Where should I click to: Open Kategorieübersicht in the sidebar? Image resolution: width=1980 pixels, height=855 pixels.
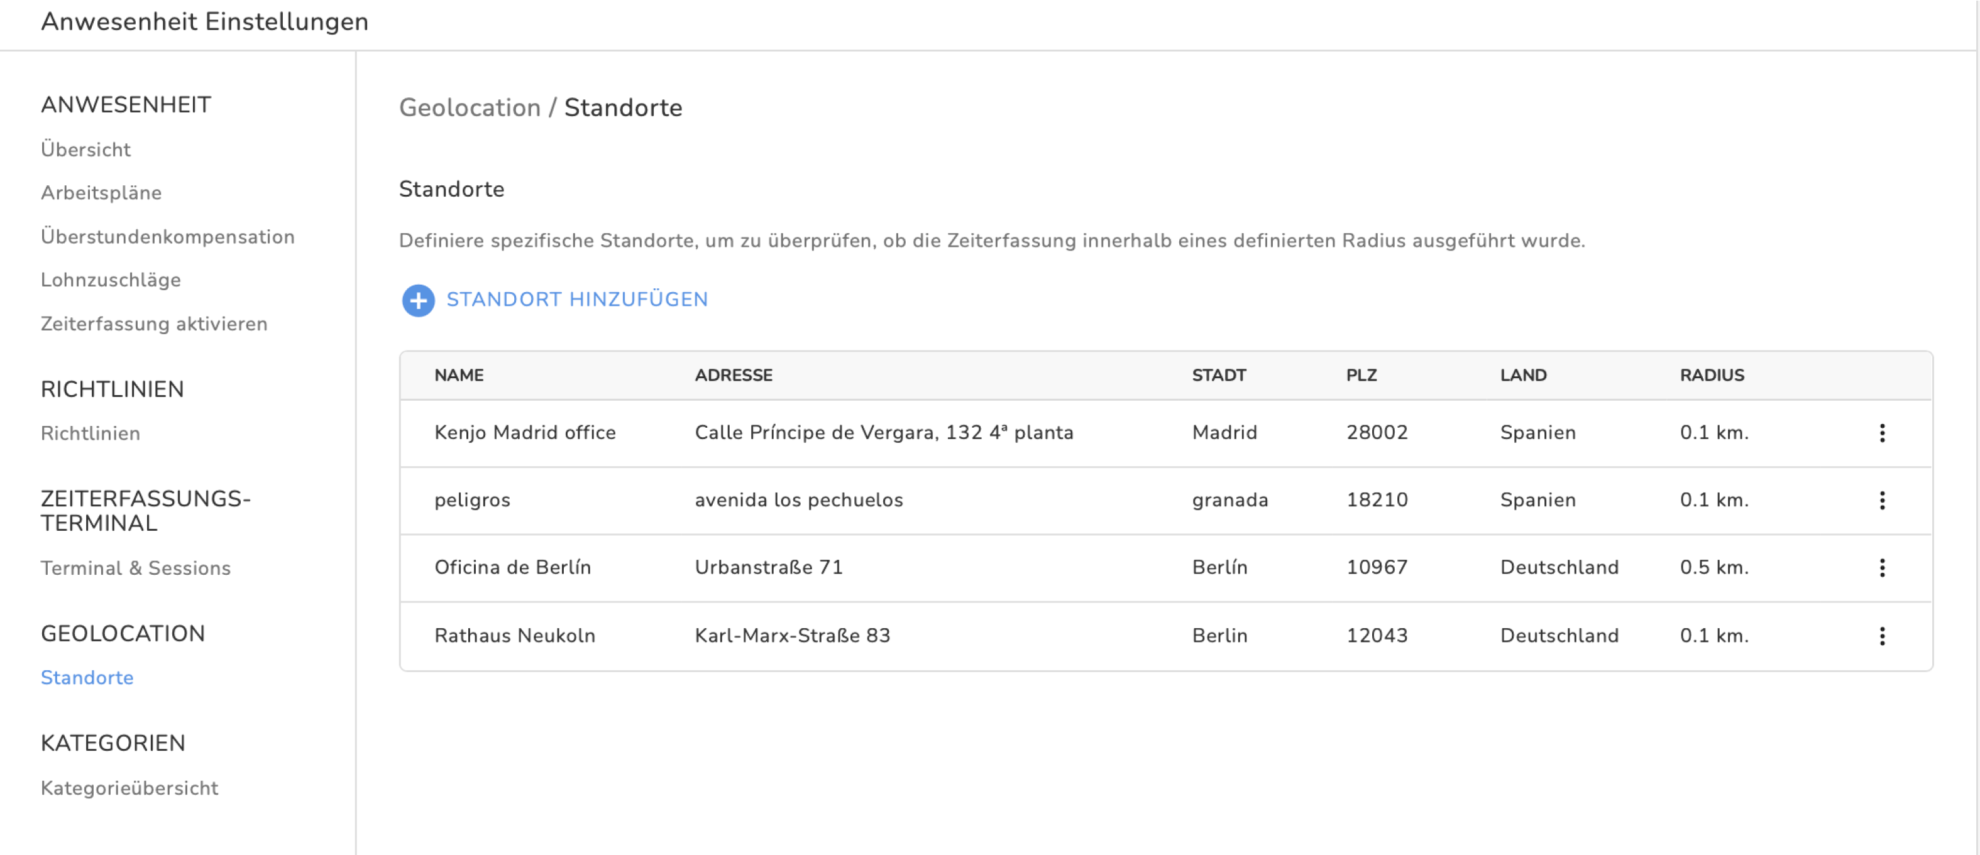(x=129, y=787)
